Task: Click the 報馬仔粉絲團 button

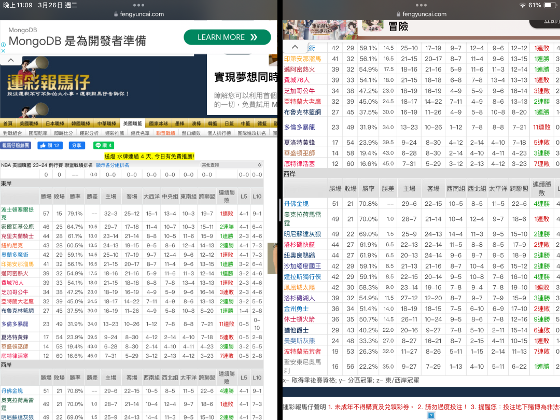Action: 16,145
